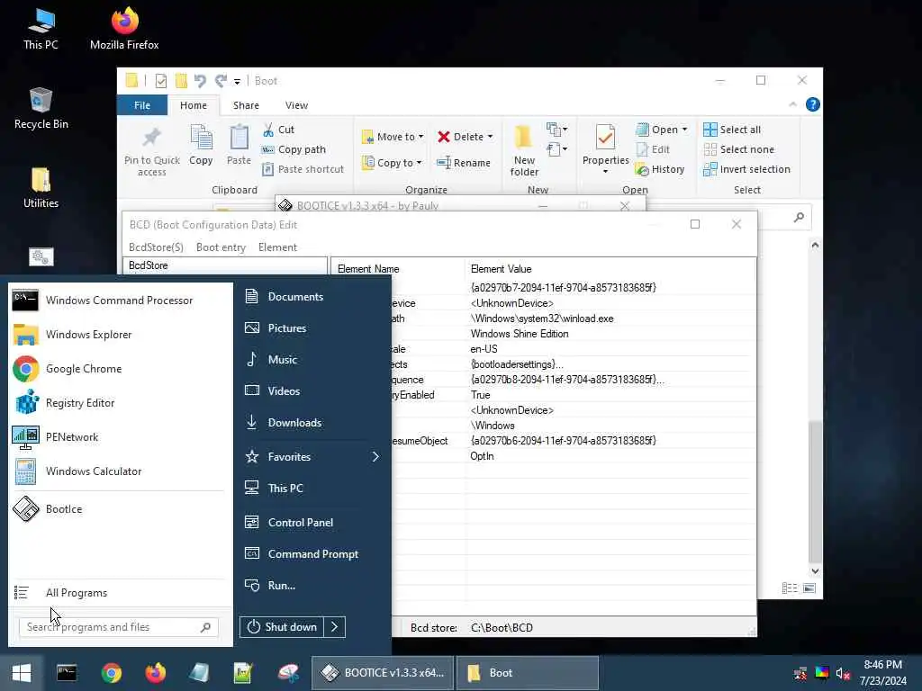Collapse the explorer ribbon chevron
The height and width of the screenshot is (691, 922).
(x=792, y=104)
